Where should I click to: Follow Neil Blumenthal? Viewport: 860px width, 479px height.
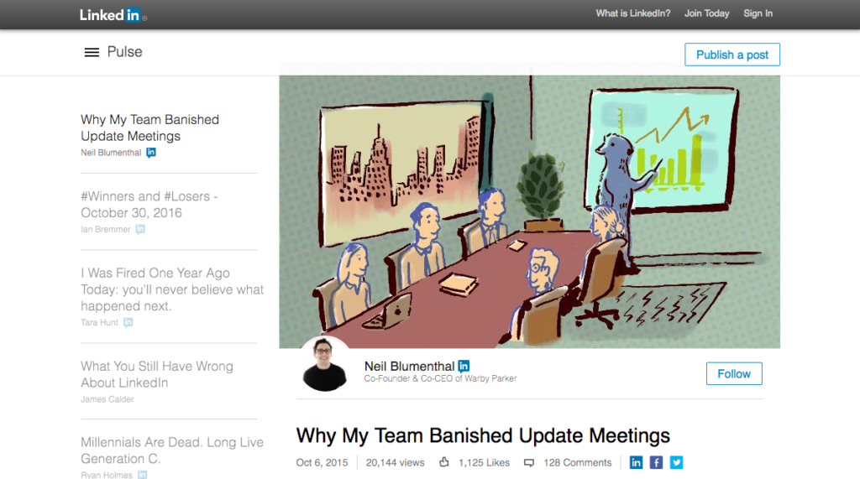click(x=734, y=373)
